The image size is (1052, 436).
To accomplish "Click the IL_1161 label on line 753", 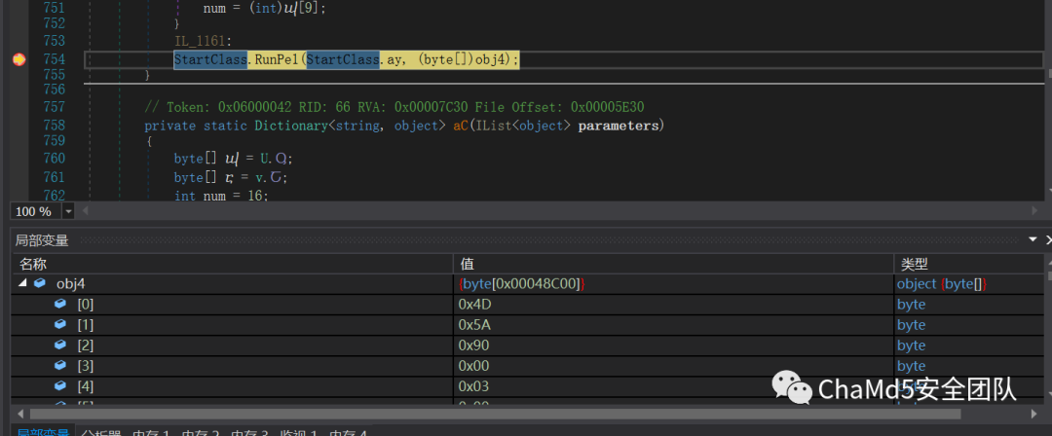I will pos(200,42).
